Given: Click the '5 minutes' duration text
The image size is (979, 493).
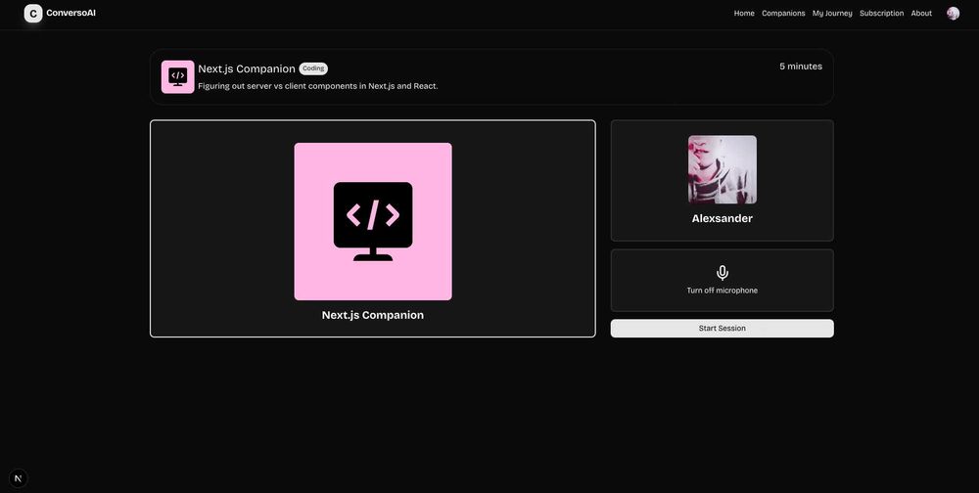Looking at the screenshot, I should point(801,67).
